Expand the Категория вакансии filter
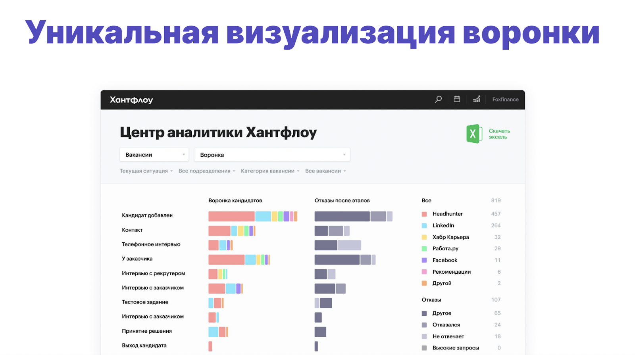Image resolution: width=635 pixels, height=355 pixels. click(270, 171)
